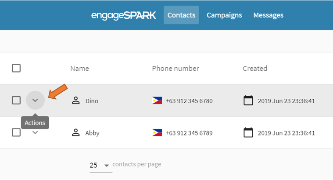Screen dimensions: 333x180
Task: Switch to the Campaigns tab
Action: [224, 15]
